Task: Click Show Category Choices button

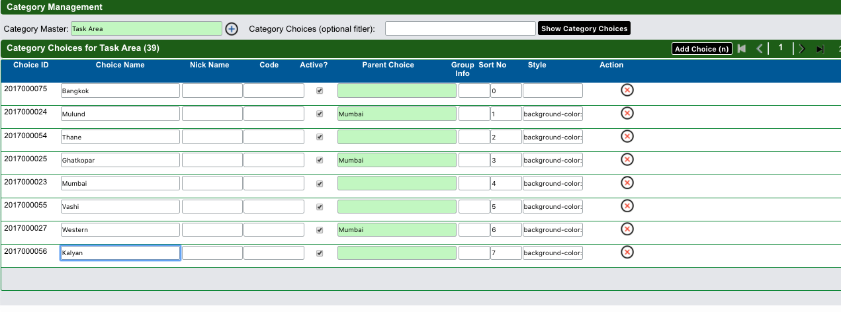Action: point(584,28)
